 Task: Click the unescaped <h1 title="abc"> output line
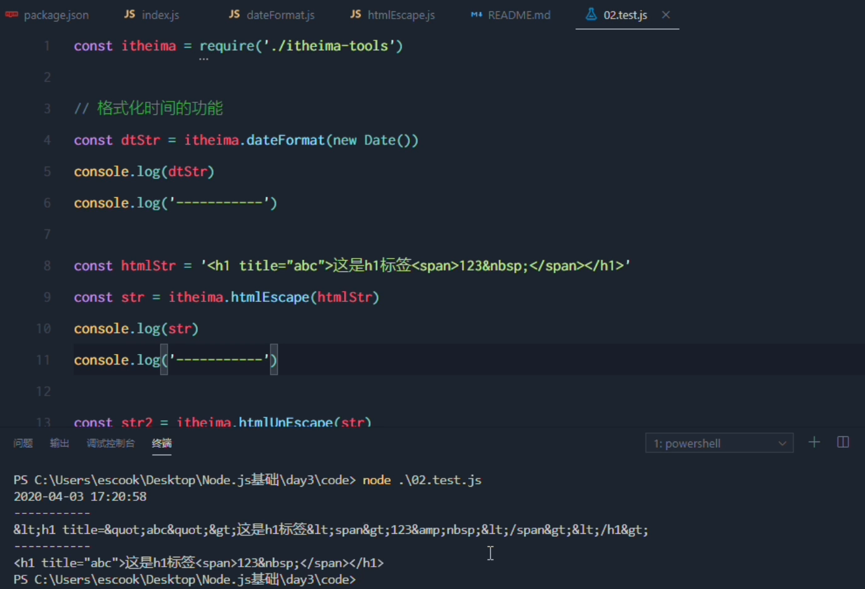(198, 563)
